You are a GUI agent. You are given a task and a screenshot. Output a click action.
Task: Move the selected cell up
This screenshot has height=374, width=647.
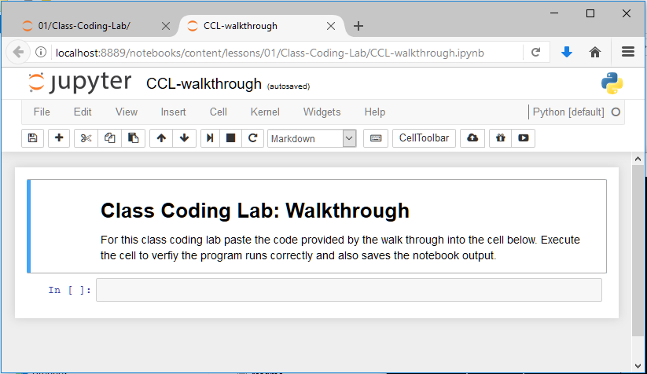click(161, 138)
